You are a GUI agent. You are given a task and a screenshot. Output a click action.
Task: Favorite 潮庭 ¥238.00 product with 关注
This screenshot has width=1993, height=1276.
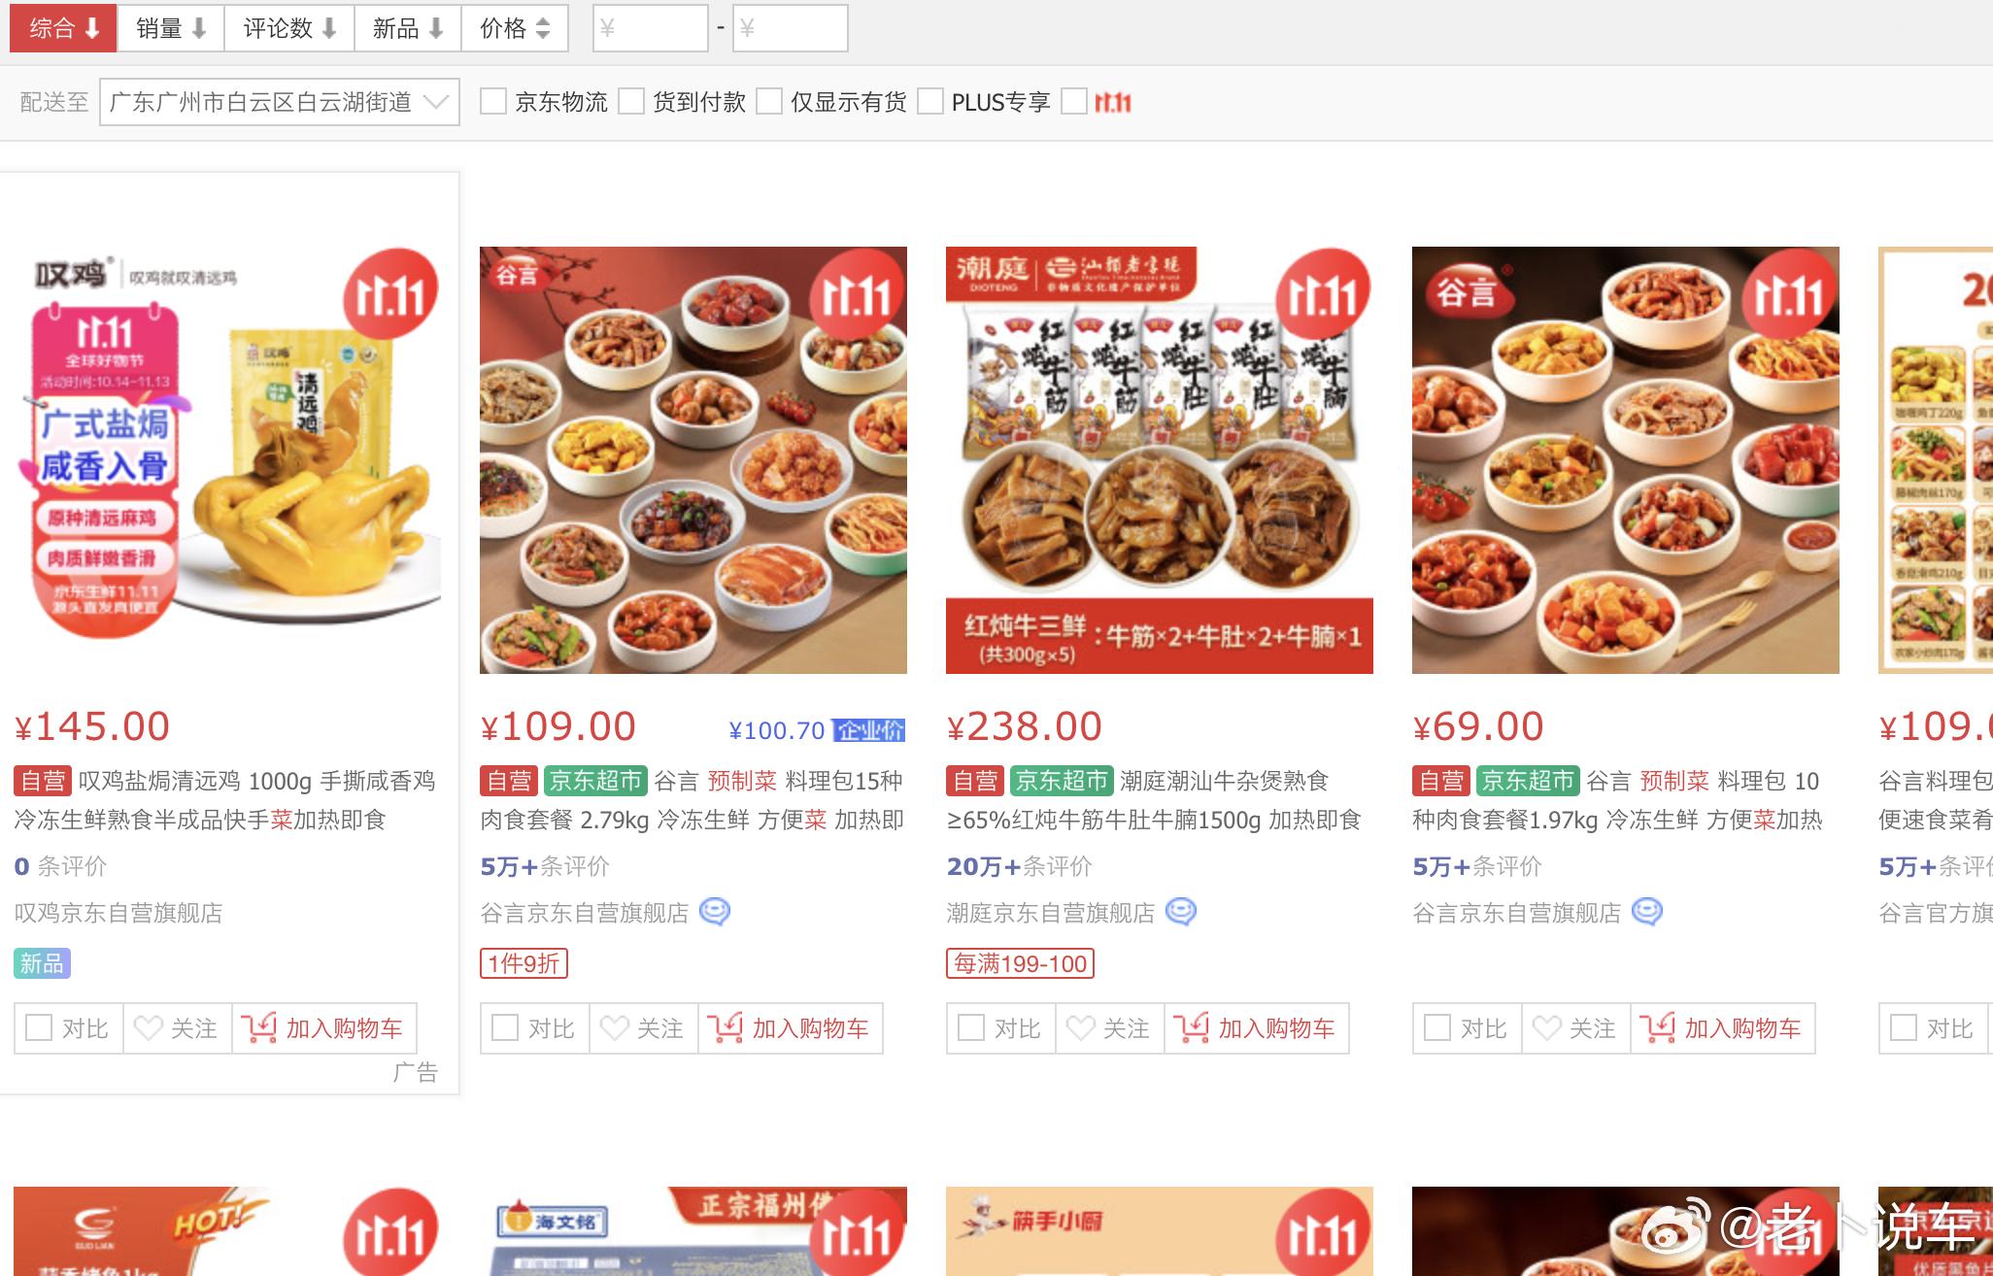(1109, 1028)
